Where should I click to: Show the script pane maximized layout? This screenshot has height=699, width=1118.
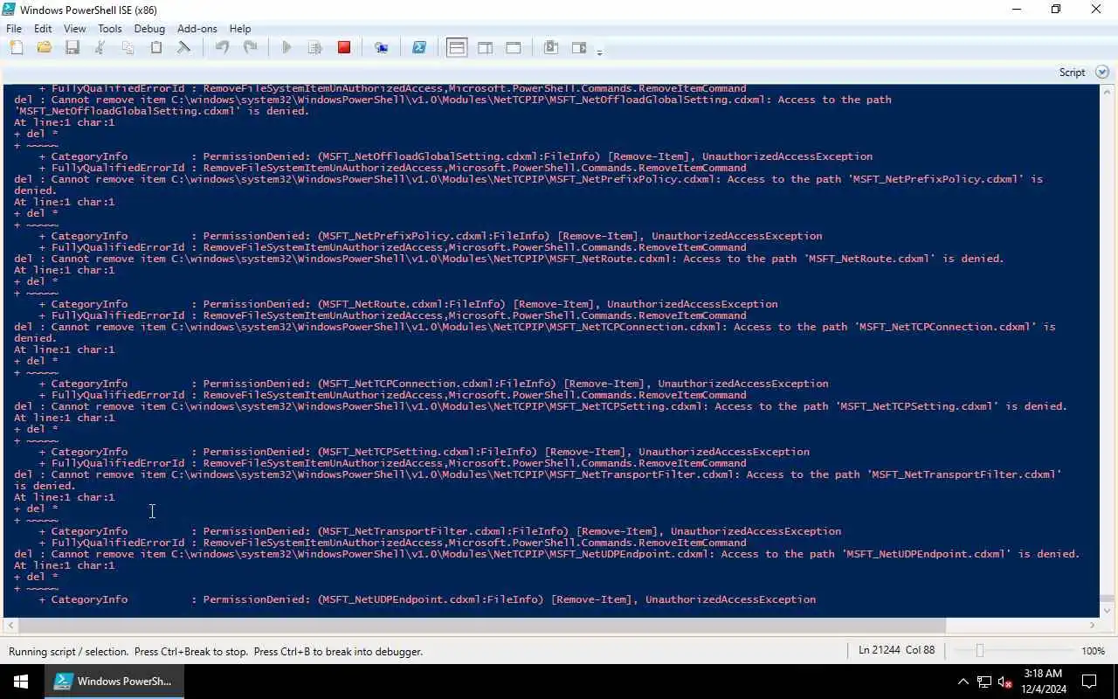pyautogui.click(x=514, y=48)
